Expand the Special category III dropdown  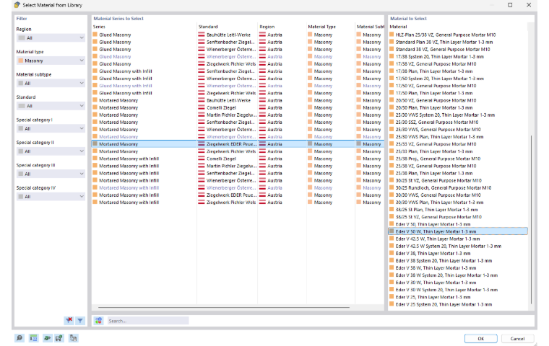coord(51,174)
